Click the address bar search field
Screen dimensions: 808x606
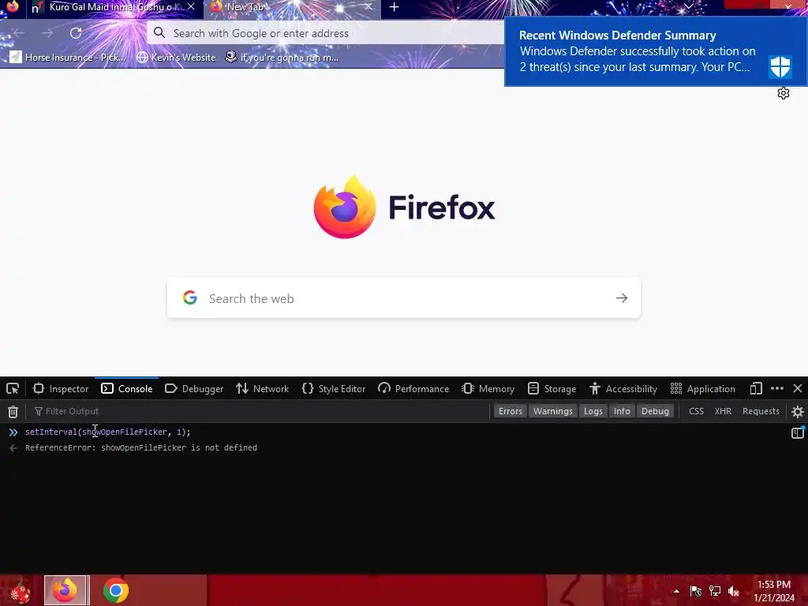pyautogui.click(x=326, y=33)
